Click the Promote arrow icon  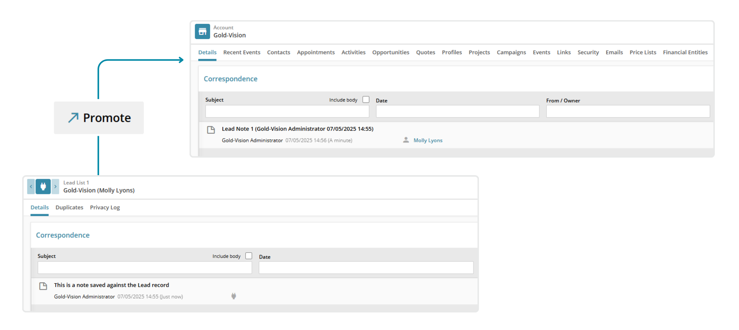73,118
